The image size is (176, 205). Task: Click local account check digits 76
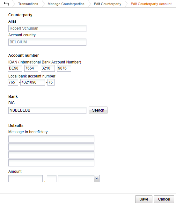[51, 82]
